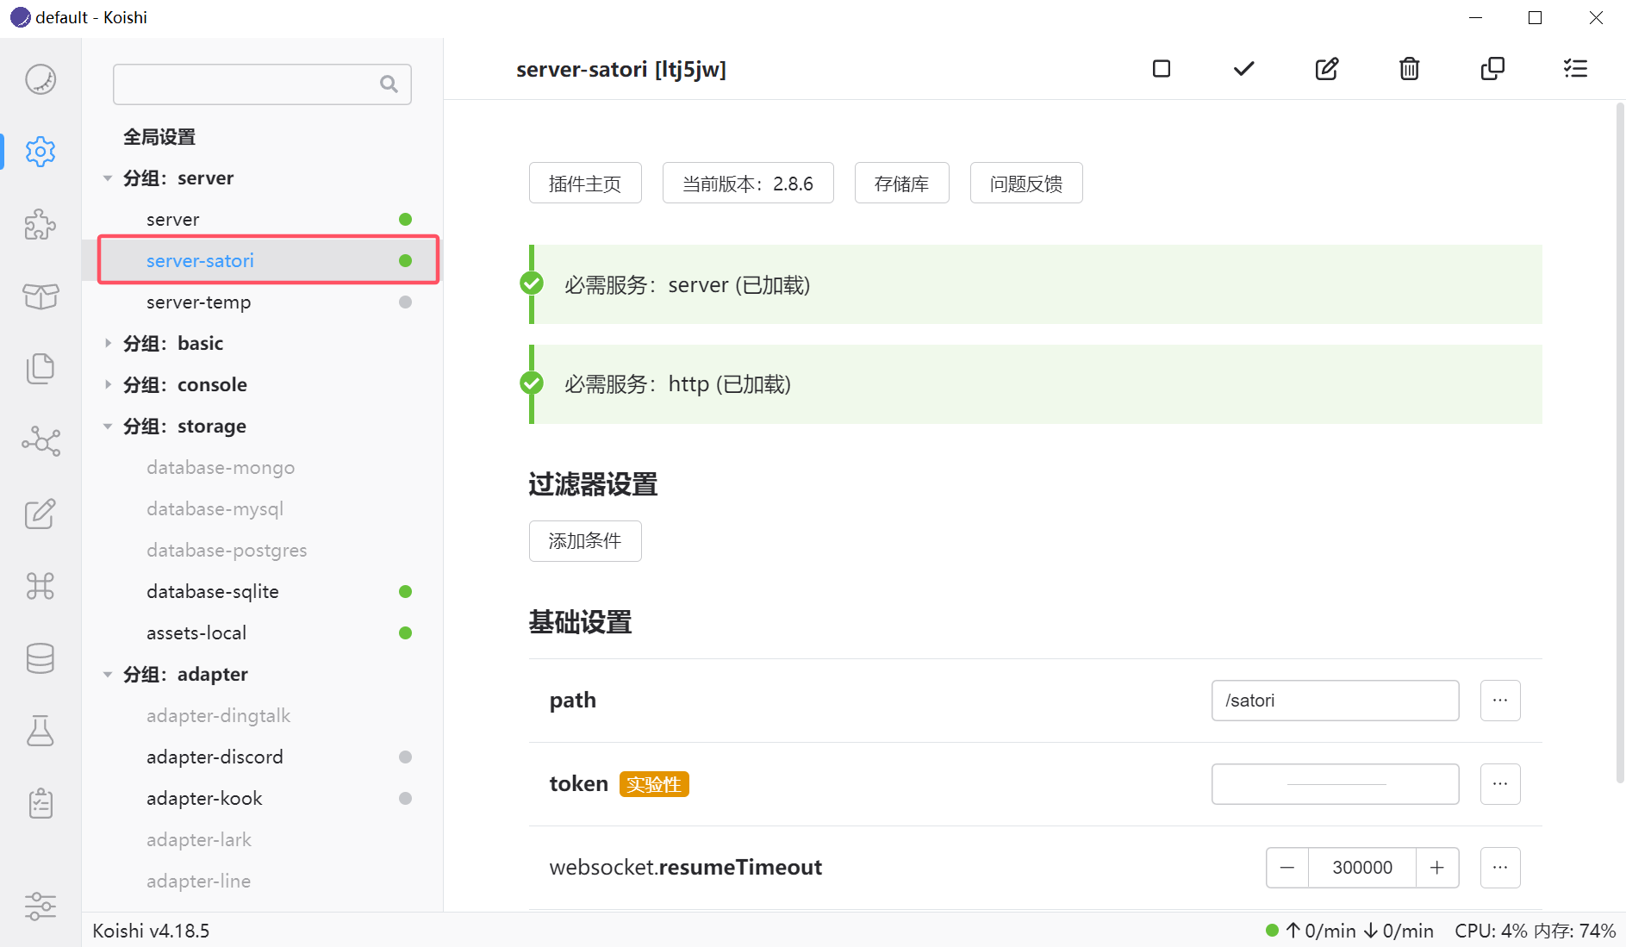
Task: Click the 300000 resumeTimeout value field
Action: coord(1362,868)
